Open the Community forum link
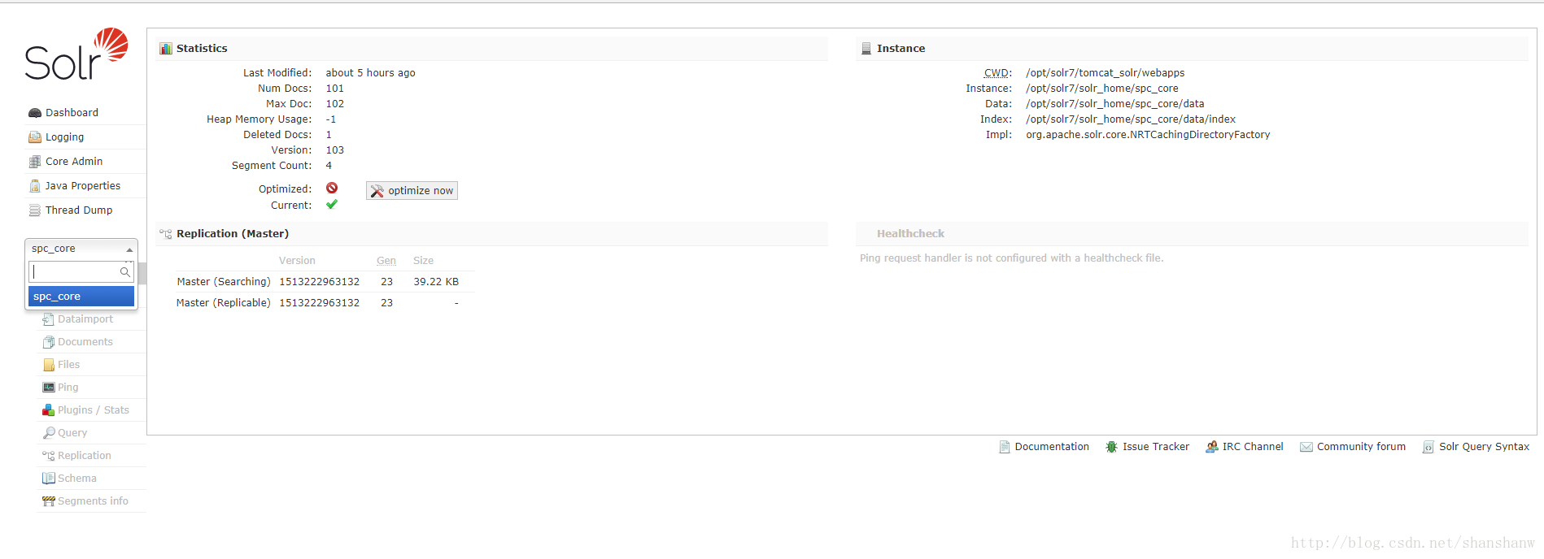Image resolution: width=1544 pixels, height=559 pixels. tap(1361, 447)
